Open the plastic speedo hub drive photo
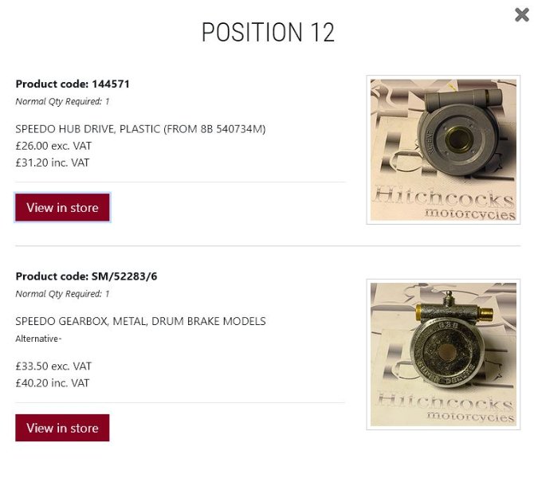The image size is (534, 478). [x=443, y=150]
